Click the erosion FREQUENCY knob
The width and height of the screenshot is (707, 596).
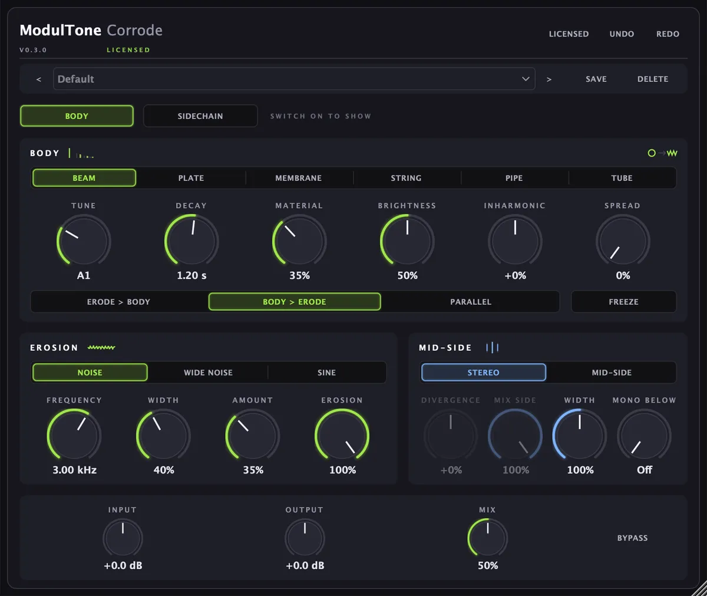coord(74,435)
